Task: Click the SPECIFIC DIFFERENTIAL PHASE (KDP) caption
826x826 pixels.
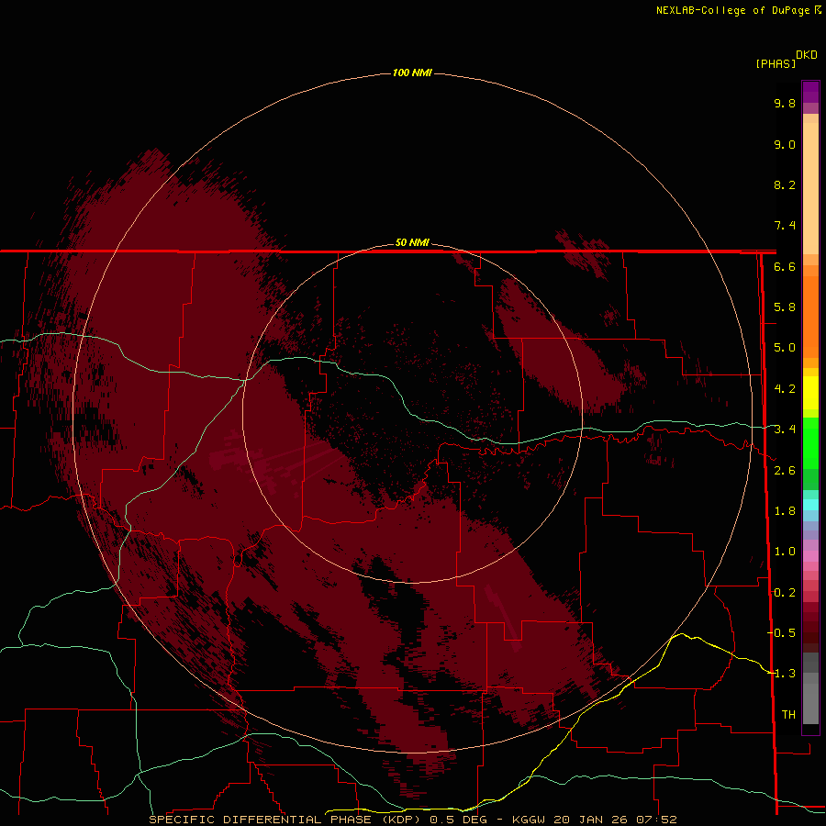Action: [286, 820]
